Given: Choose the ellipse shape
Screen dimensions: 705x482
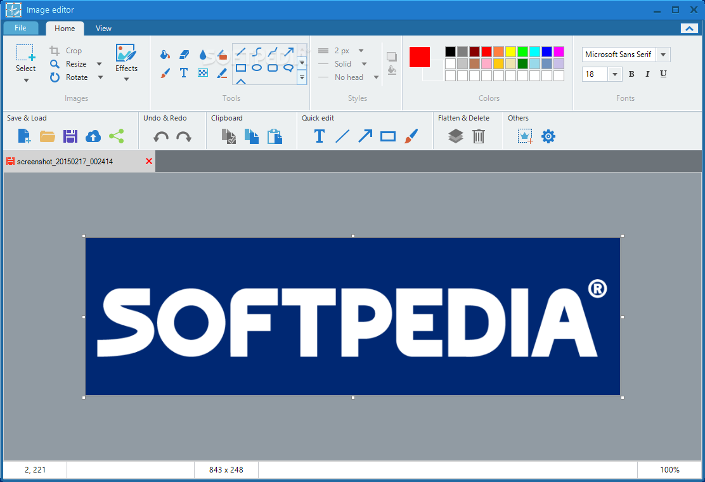Looking at the screenshot, I should [257, 68].
